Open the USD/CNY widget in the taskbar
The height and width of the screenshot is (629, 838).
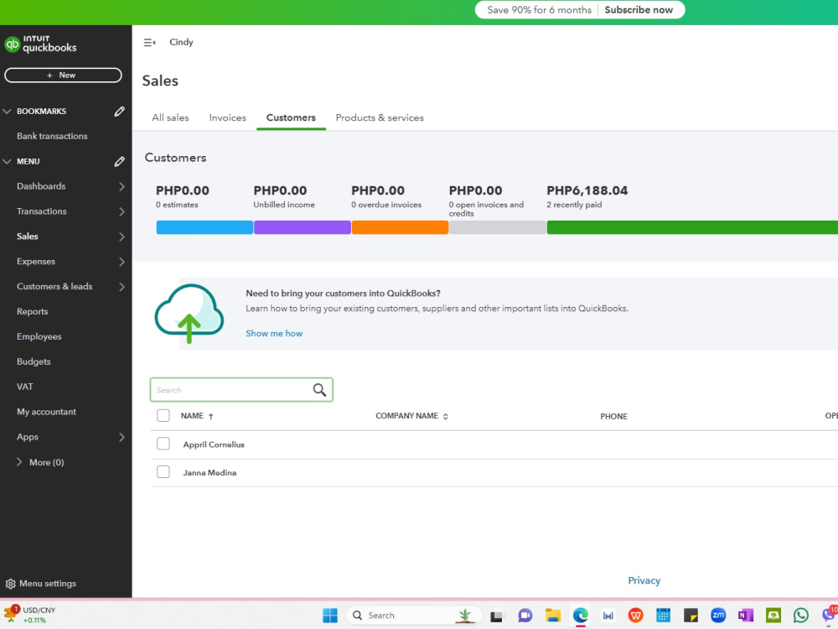pyautogui.click(x=30, y=615)
